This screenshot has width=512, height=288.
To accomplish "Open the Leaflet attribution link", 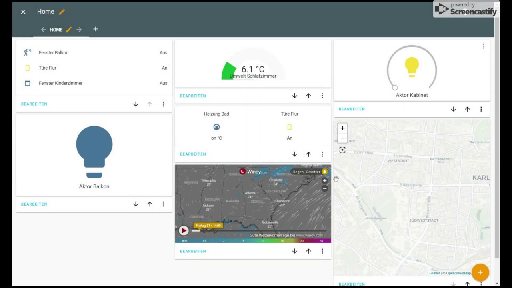I will point(434,273).
